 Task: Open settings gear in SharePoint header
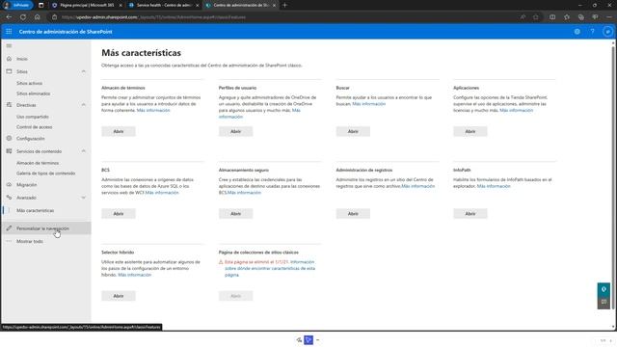tap(577, 32)
